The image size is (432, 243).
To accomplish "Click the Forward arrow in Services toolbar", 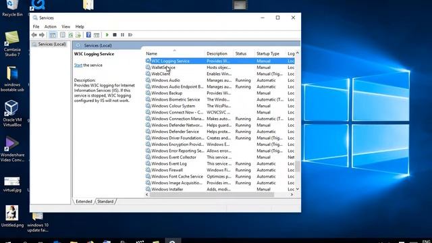I will tap(42, 35).
